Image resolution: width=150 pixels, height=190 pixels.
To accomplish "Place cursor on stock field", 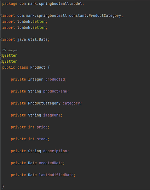I will [x=42, y=139].
